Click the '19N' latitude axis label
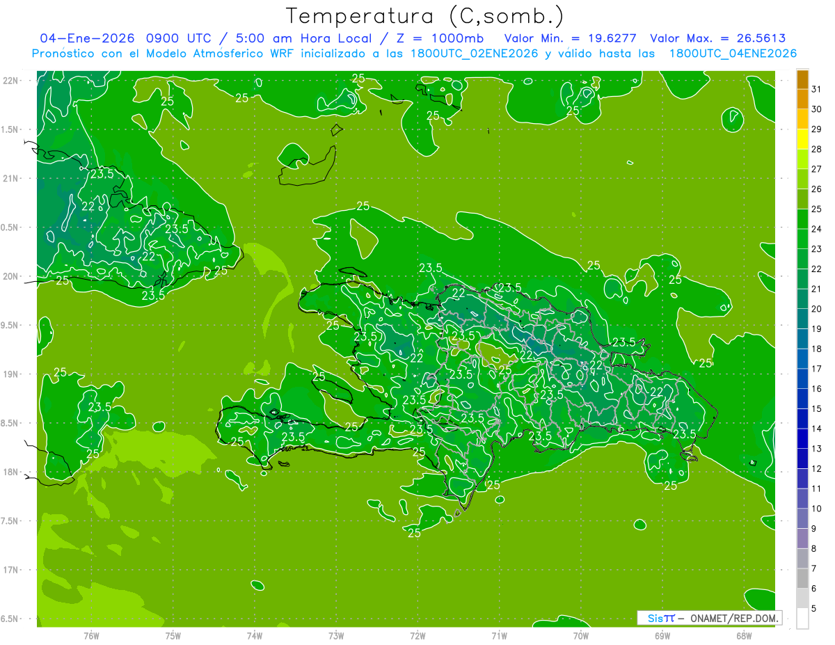This screenshot has height=645, width=835. tap(10, 374)
